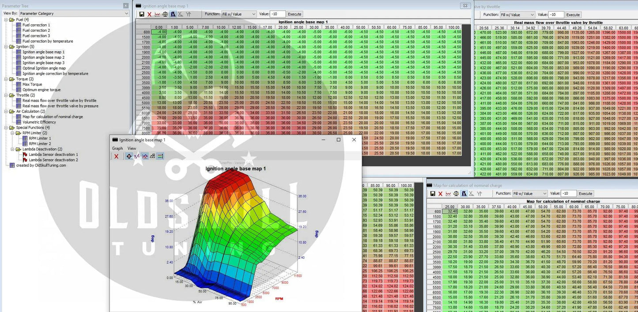Click Execute button in Ignition angle base map
Image resolution: width=638 pixels, height=312 pixels.
(x=294, y=14)
